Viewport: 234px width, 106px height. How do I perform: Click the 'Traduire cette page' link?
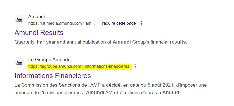point(118,23)
